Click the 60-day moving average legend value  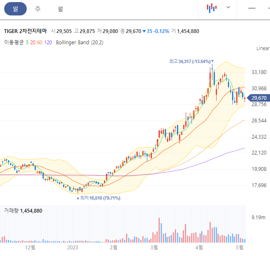tap(40, 43)
